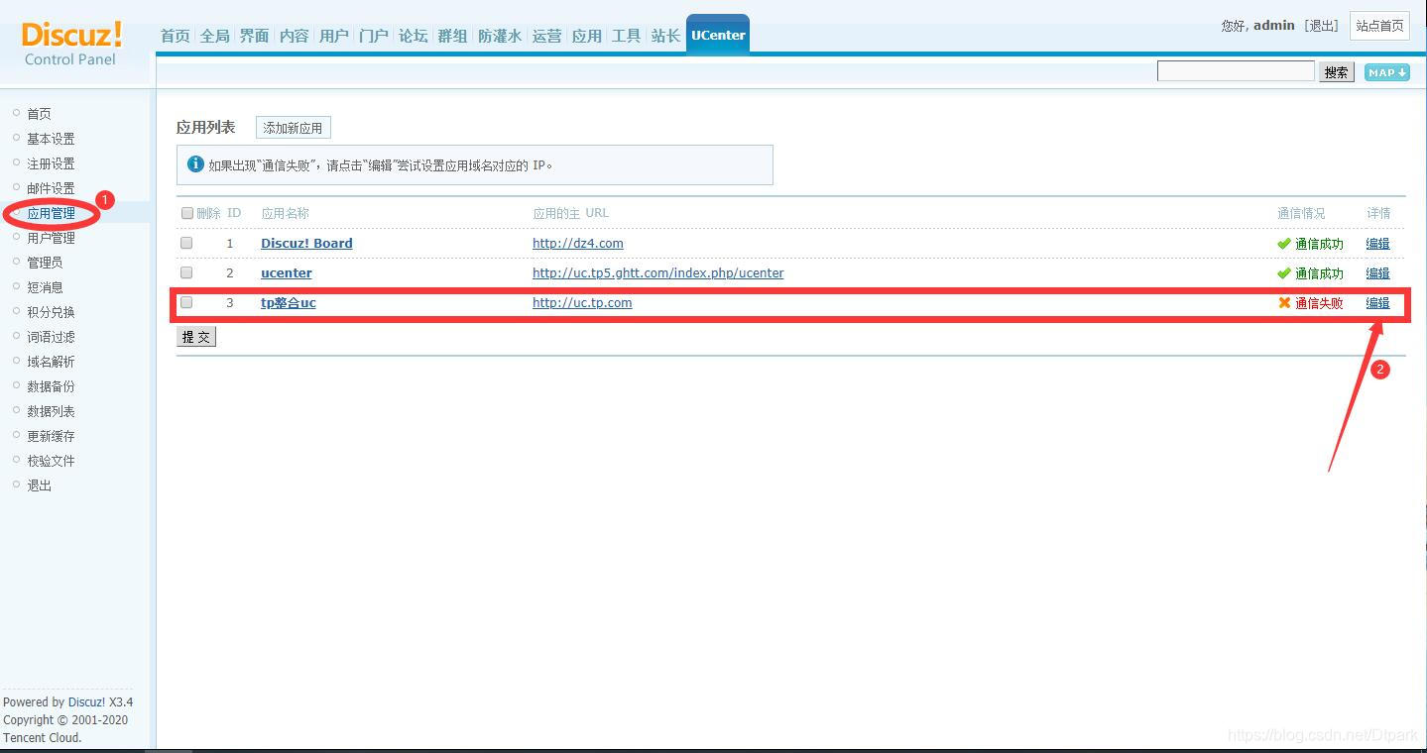Click the info icon in the notice banner
The image size is (1427, 753).
click(195, 163)
